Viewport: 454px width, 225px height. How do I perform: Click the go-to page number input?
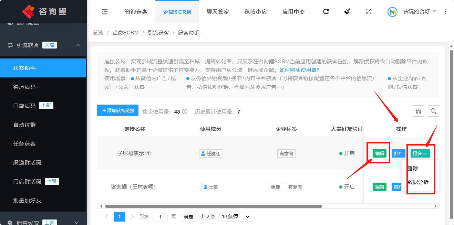point(160,217)
